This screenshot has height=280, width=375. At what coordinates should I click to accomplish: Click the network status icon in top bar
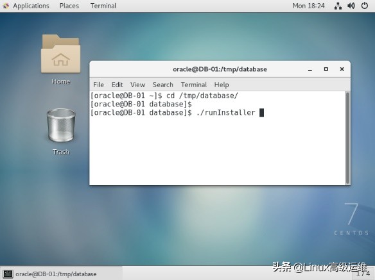(x=338, y=6)
